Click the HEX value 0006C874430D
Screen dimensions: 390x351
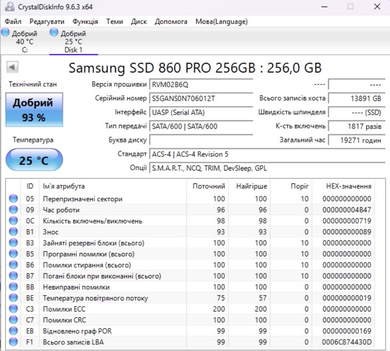347,342
